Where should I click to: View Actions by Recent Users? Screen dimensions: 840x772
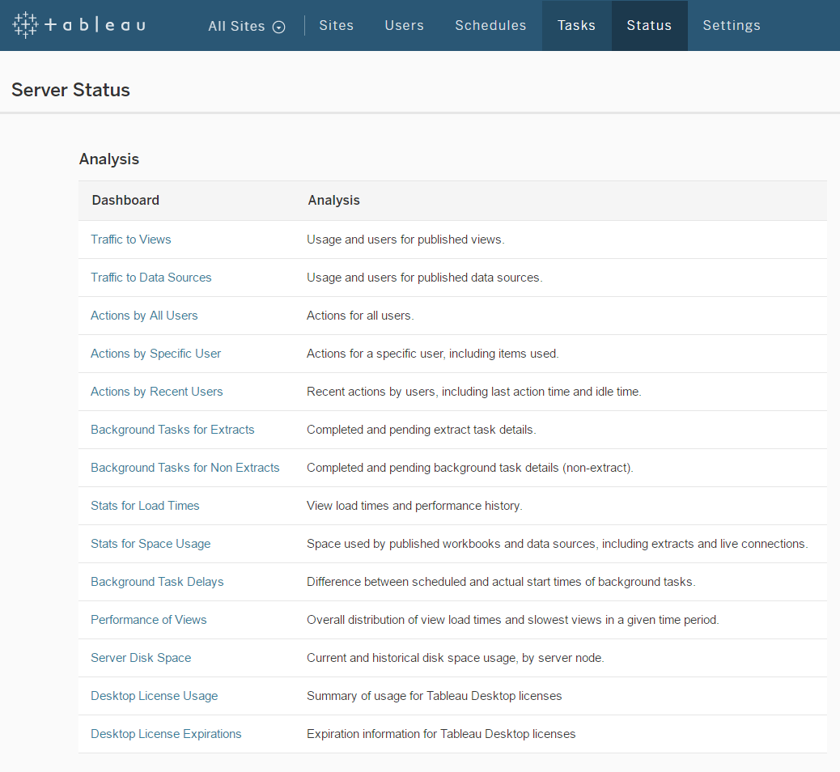point(156,391)
